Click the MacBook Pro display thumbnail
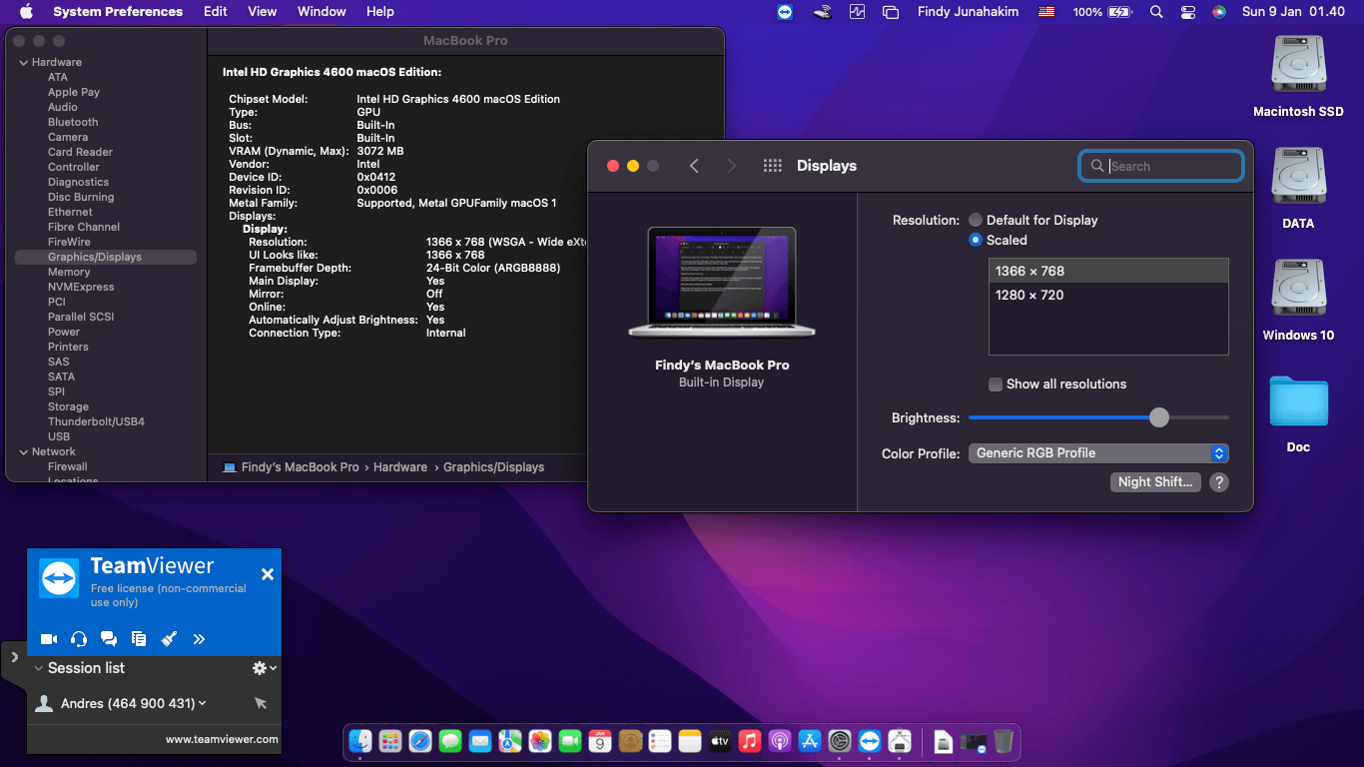Image resolution: width=1364 pixels, height=767 pixels. (722, 282)
